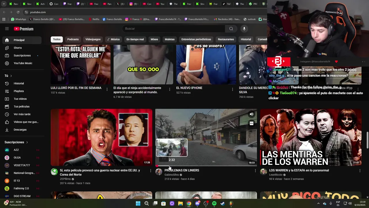The height and width of the screenshot is (208, 369).
Task: Open the AZZ subscription channel
Action: [22, 150]
